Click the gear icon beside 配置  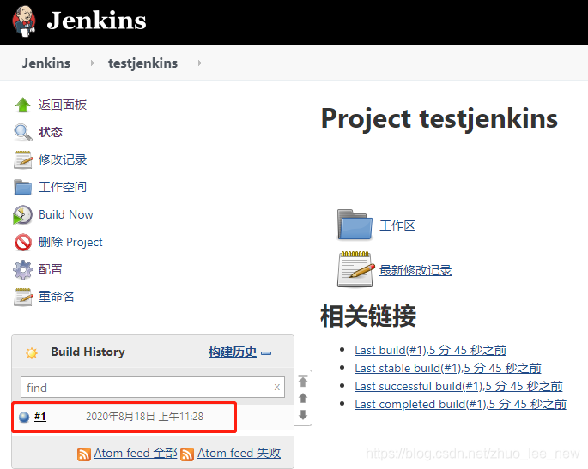pos(23,269)
